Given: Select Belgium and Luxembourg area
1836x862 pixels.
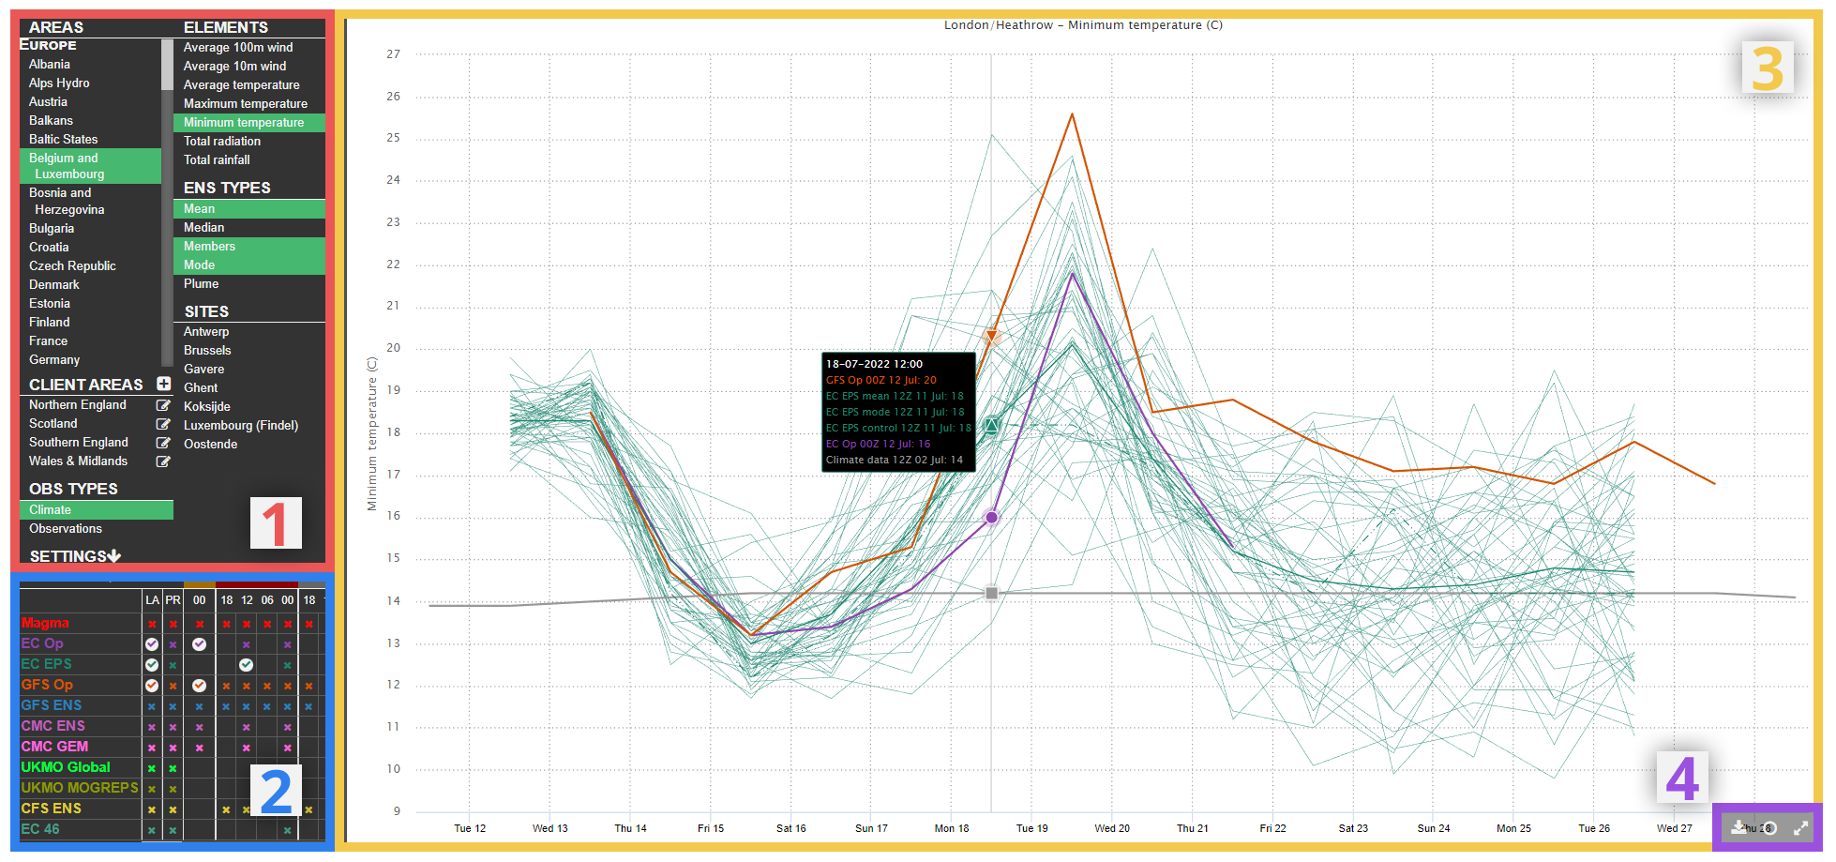Looking at the screenshot, I should (90, 166).
